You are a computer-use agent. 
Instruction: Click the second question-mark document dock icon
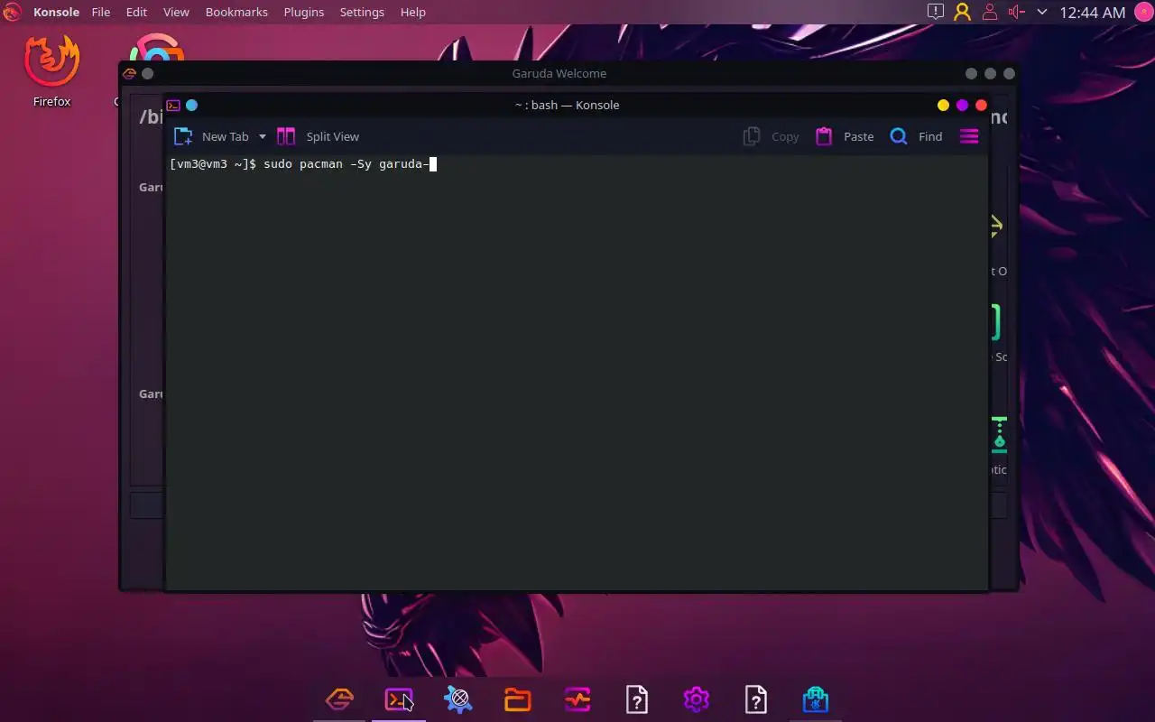[756, 699]
